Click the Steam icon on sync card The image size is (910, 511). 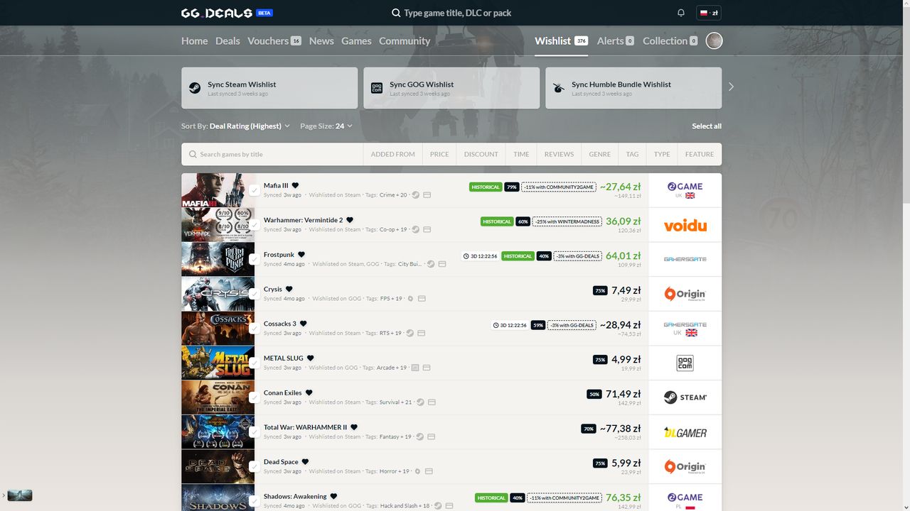tap(194, 88)
